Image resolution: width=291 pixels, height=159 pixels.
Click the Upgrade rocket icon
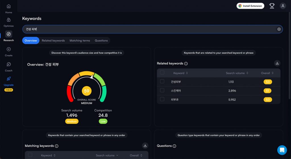click(9, 79)
